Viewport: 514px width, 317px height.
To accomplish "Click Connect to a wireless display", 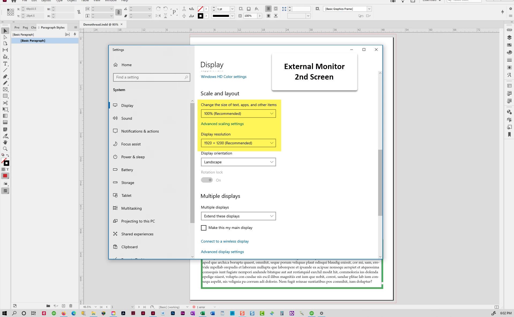I will [225, 241].
